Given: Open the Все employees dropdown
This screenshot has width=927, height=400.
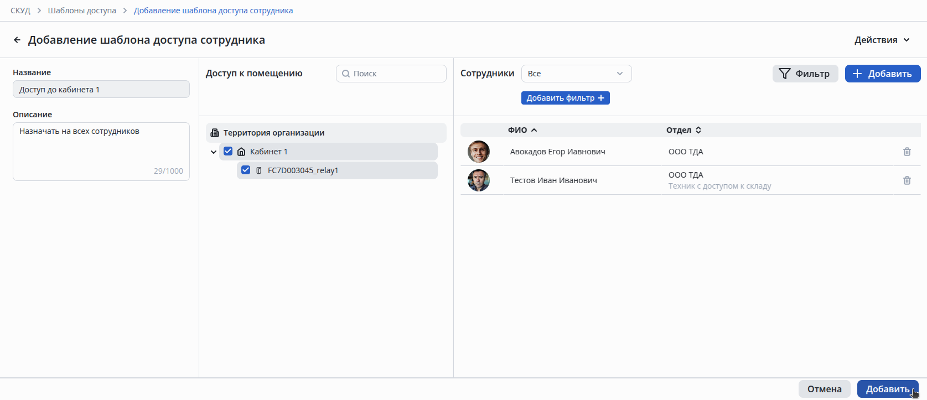Looking at the screenshot, I should coord(576,74).
